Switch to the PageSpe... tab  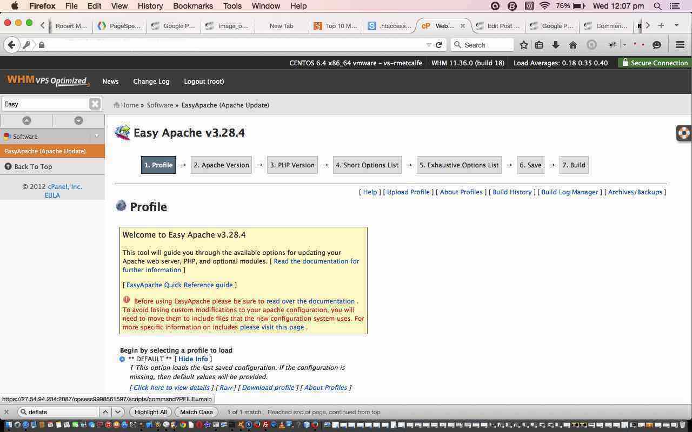[119, 25]
